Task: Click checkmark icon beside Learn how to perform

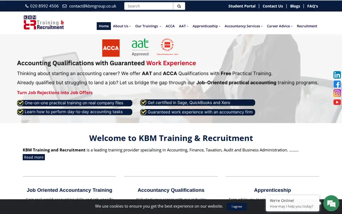Action: (20, 112)
